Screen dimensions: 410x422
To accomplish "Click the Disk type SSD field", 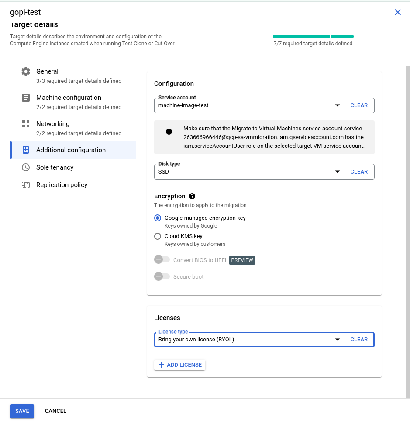I will click(264, 172).
